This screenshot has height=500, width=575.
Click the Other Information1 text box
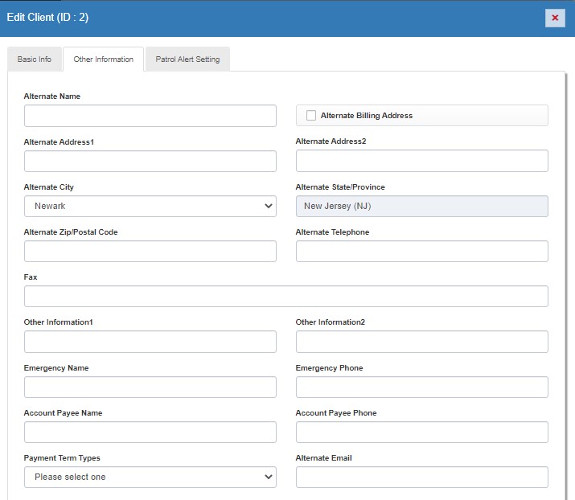[x=150, y=342]
